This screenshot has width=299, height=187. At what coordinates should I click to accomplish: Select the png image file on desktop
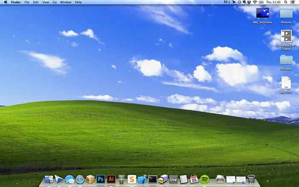[x=286, y=36]
